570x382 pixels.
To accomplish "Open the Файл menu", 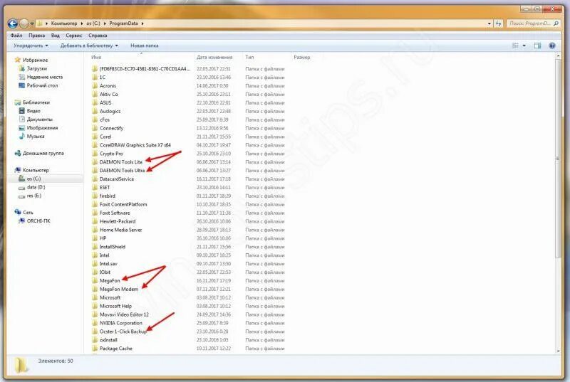I will pyautogui.click(x=16, y=36).
